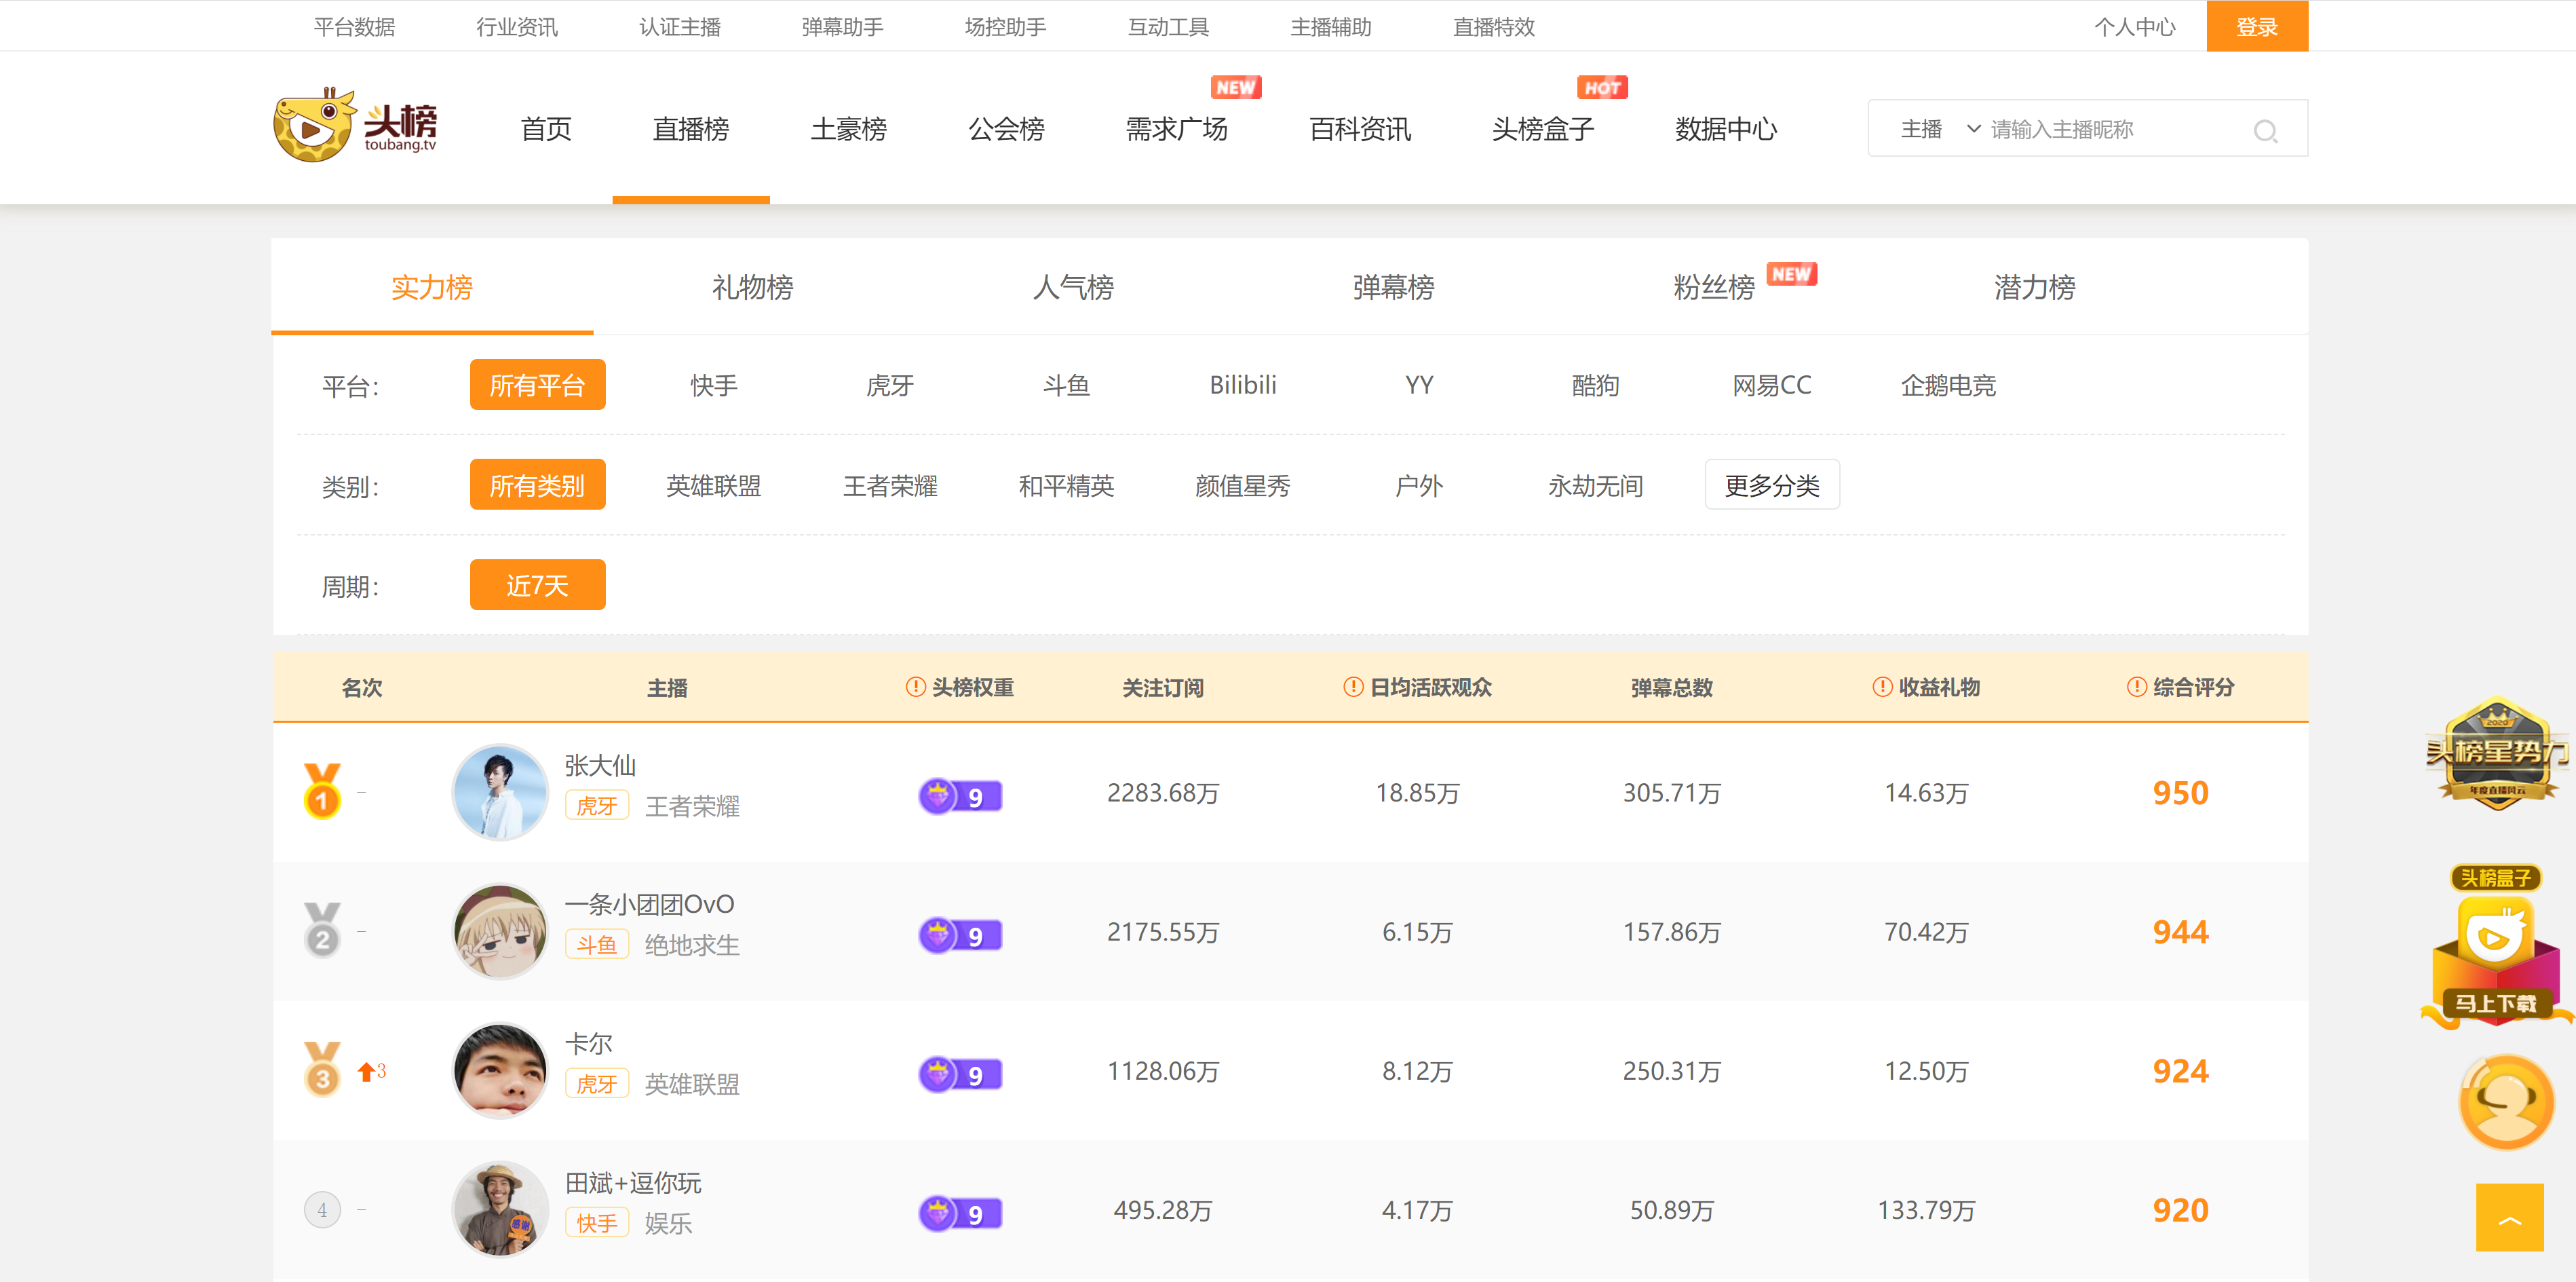Expand the 更多分类 categories button

point(1771,486)
